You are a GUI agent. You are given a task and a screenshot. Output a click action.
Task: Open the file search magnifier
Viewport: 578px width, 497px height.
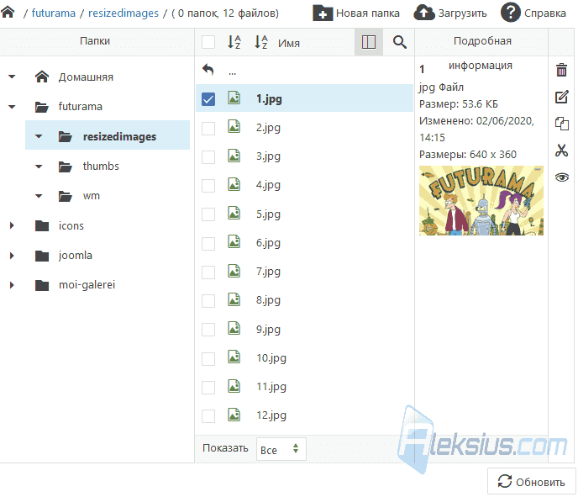pos(399,42)
